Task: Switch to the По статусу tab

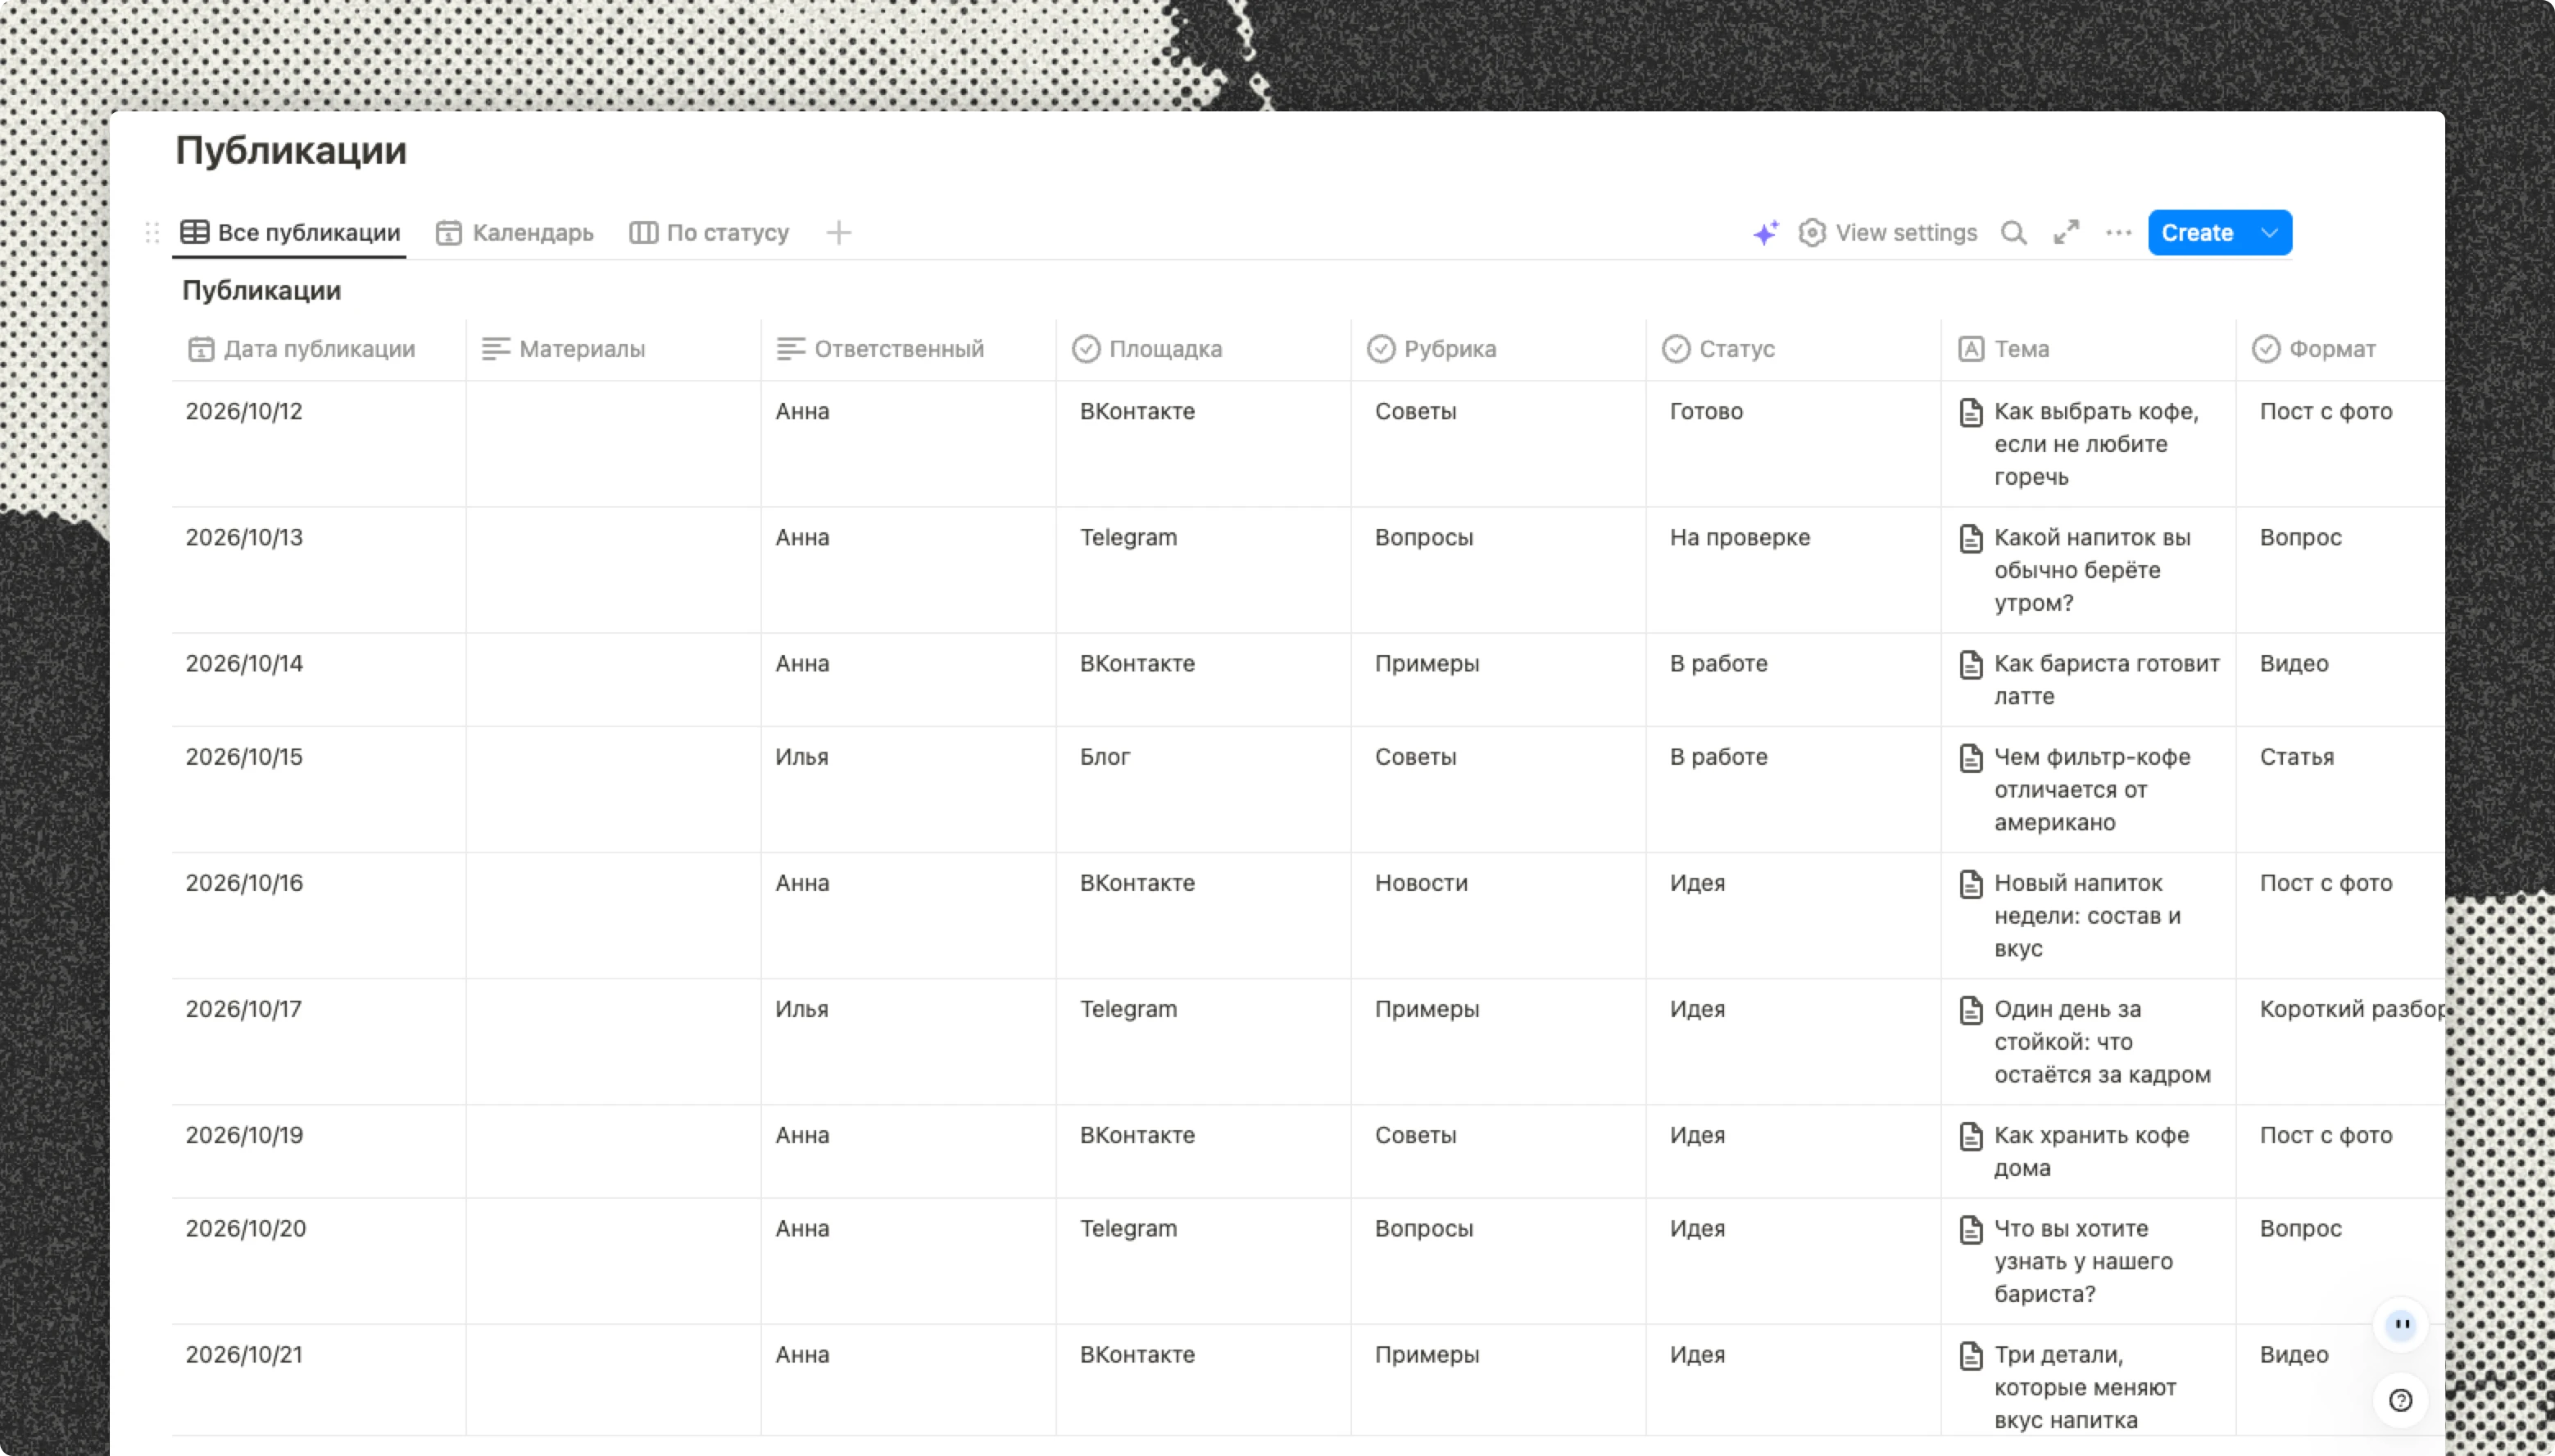Action: tap(710, 233)
